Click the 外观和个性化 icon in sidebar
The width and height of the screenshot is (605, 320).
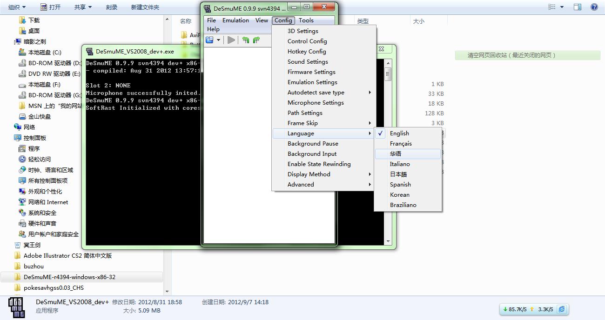point(22,191)
